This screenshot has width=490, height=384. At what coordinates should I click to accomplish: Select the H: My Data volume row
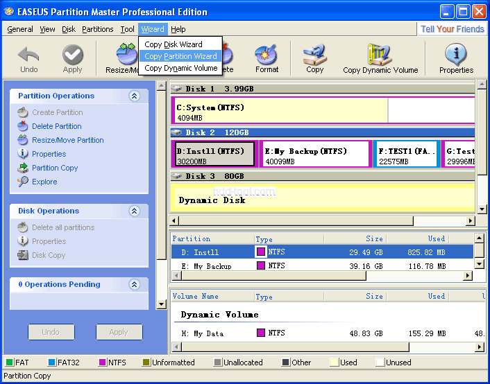click(328, 333)
